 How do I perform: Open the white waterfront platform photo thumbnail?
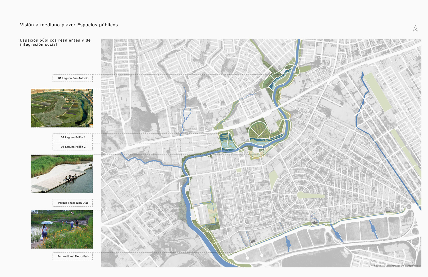(62, 174)
